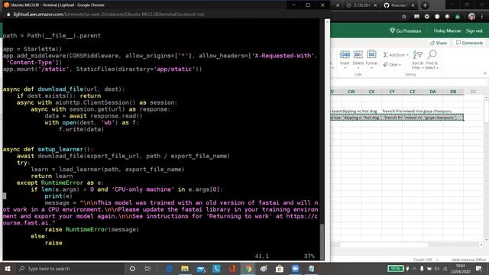Bookmark this page with star icon
This screenshot has height=275, width=489.
[404, 17]
